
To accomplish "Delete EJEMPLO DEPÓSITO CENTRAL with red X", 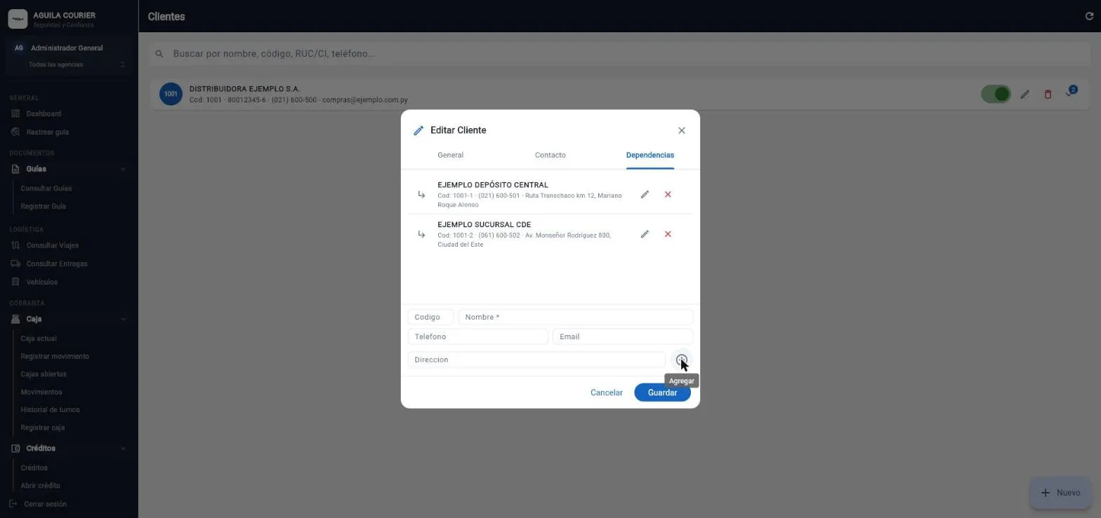I will point(668,194).
